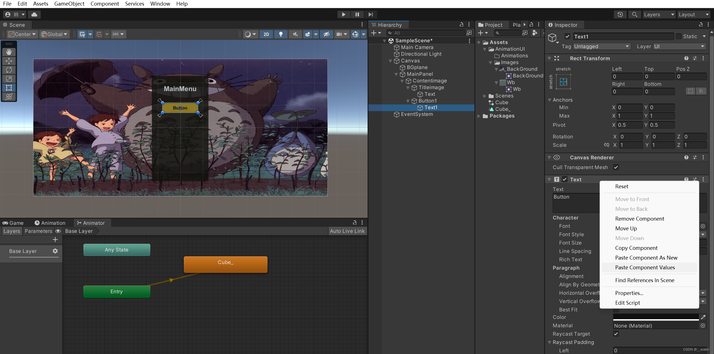Click the Any State node

(117, 250)
